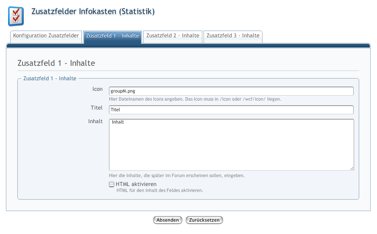This screenshot has height=234, width=377.
Task: Click the Zusatzfelder Infokasten (Statistik) page title
Action: tap(93, 11)
